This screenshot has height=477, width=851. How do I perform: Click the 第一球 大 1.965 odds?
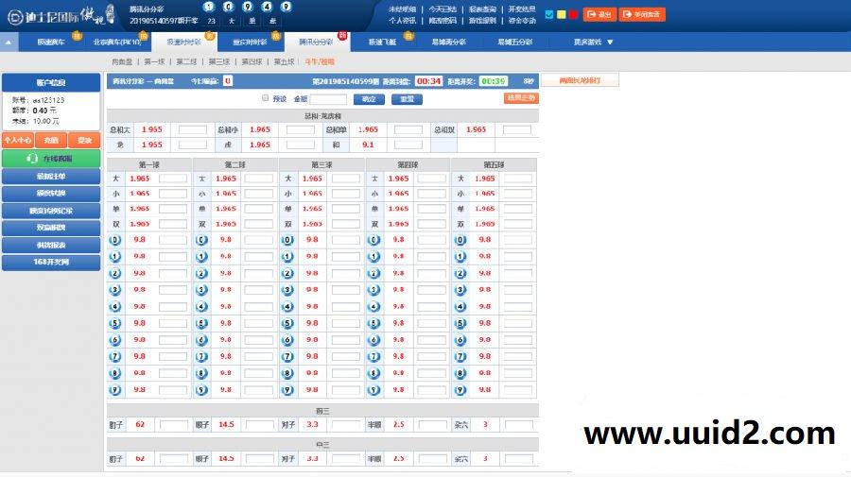point(140,179)
